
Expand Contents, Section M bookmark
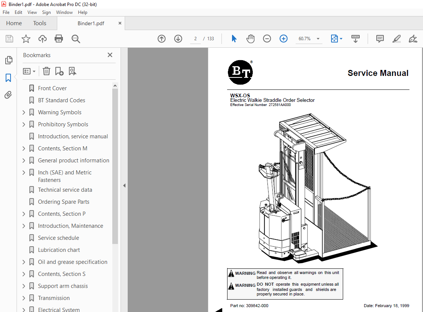click(x=24, y=148)
